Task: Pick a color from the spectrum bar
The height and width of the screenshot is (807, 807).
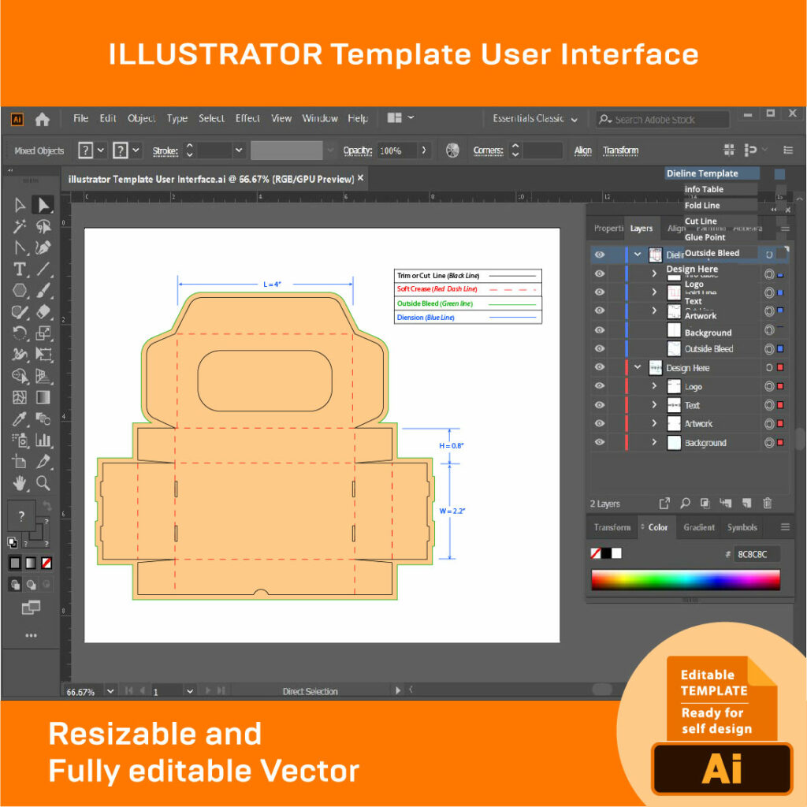Action: 686,580
